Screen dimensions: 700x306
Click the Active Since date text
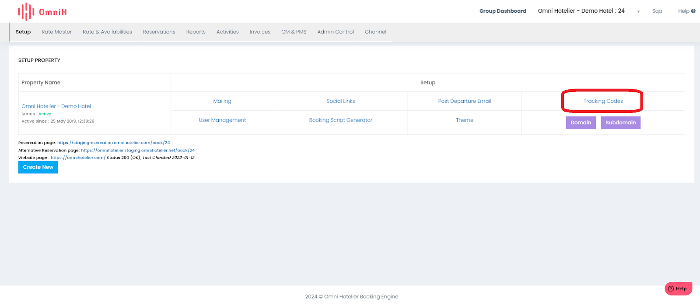(58, 121)
